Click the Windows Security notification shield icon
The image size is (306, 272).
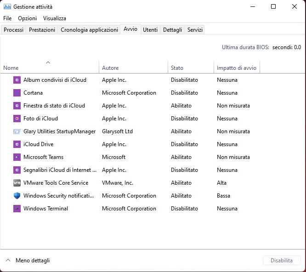coord(17,196)
